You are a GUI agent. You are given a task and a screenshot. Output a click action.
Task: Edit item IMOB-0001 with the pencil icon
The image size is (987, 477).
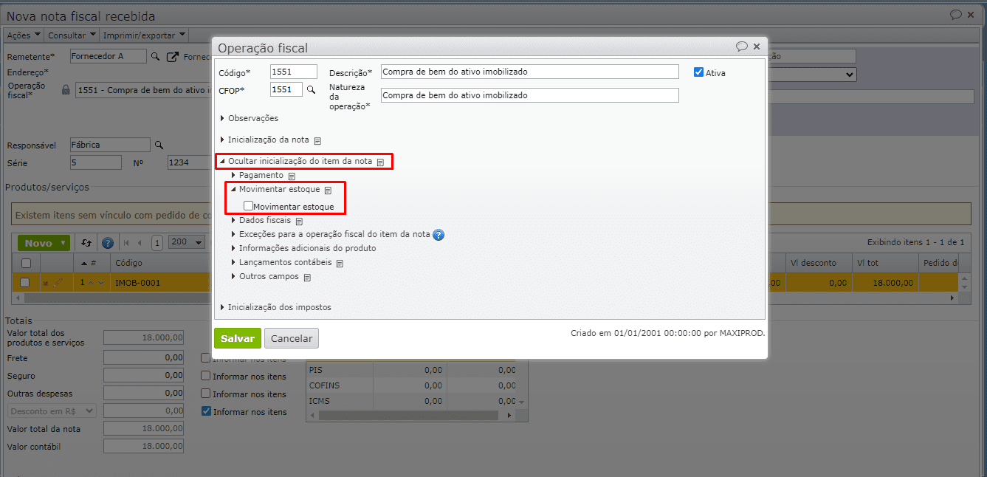[58, 283]
